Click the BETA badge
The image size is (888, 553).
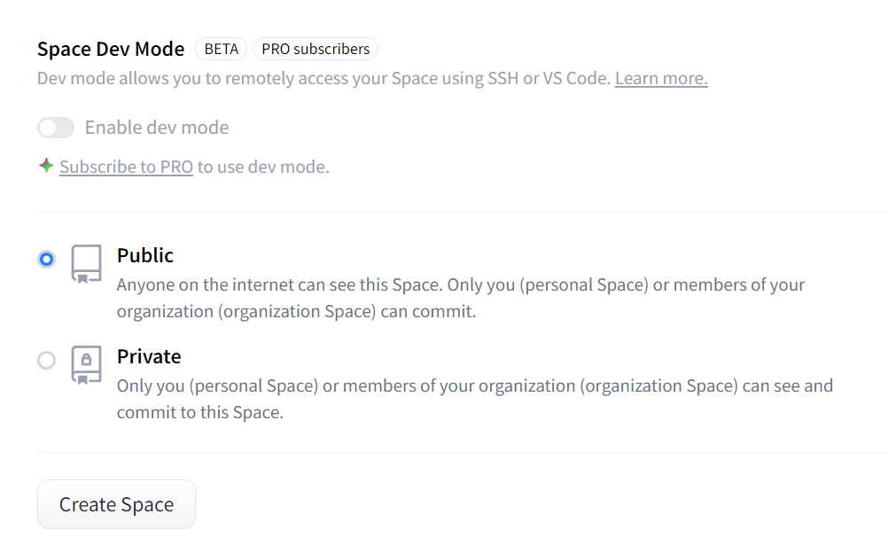pyautogui.click(x=221, y=49)
